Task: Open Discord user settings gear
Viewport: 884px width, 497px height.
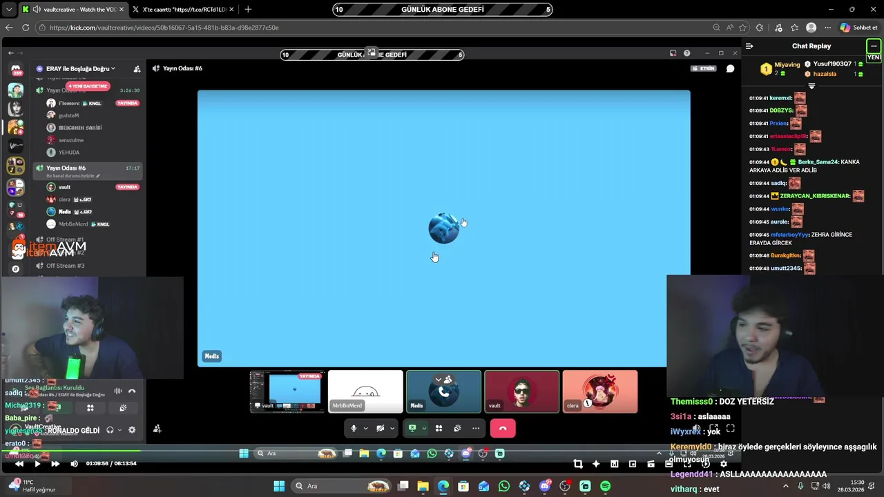Action: coord(132,430)
